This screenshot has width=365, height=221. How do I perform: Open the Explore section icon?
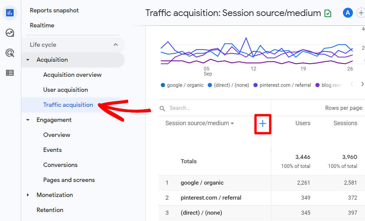10,33
